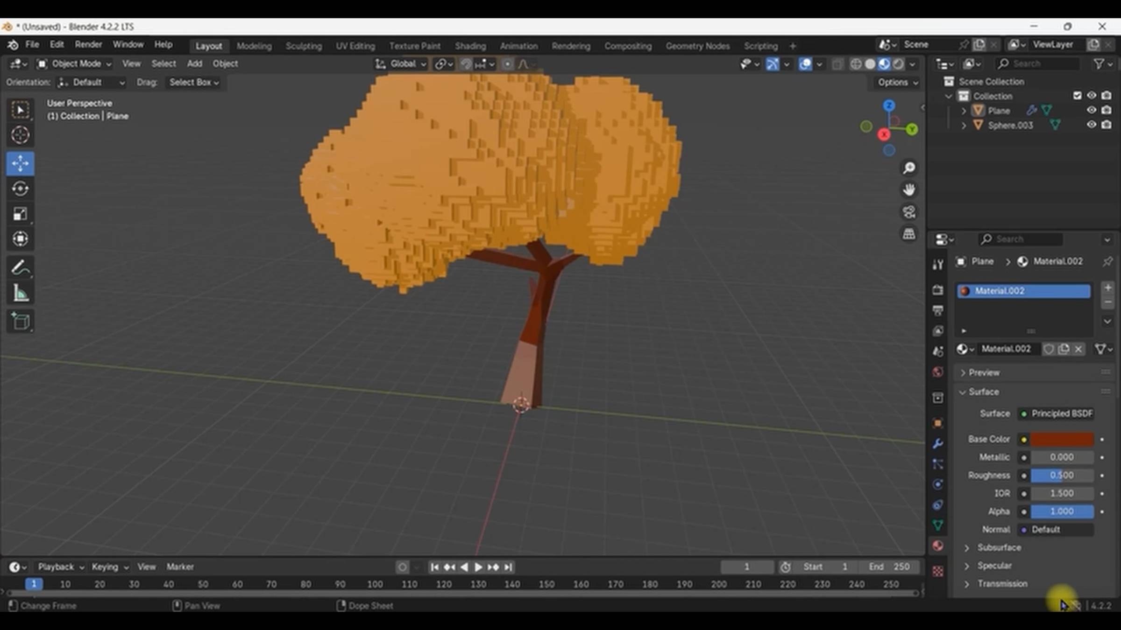Viewport: 1121px width, 630px height.
Task: Open the Modifiers wrench tab
Action: tap(937, 443)
